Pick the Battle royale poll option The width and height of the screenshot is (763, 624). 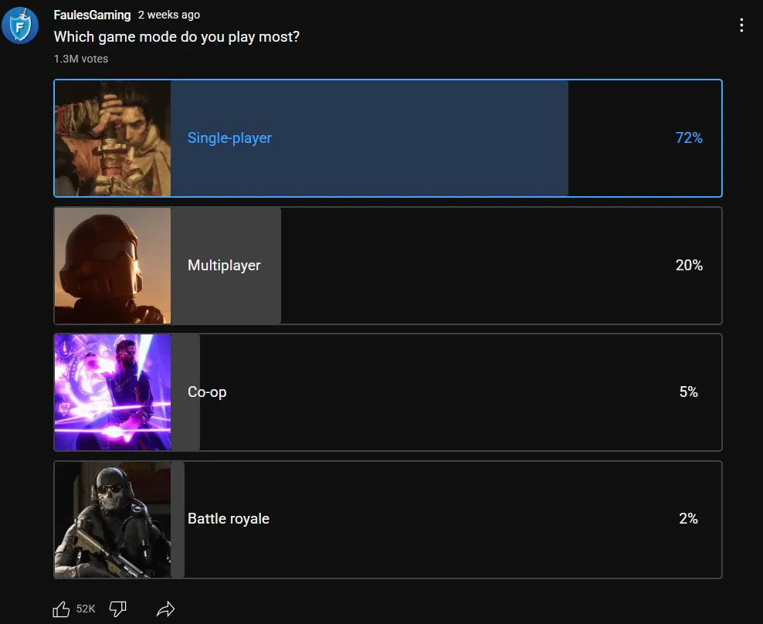[x=388, y=519]
